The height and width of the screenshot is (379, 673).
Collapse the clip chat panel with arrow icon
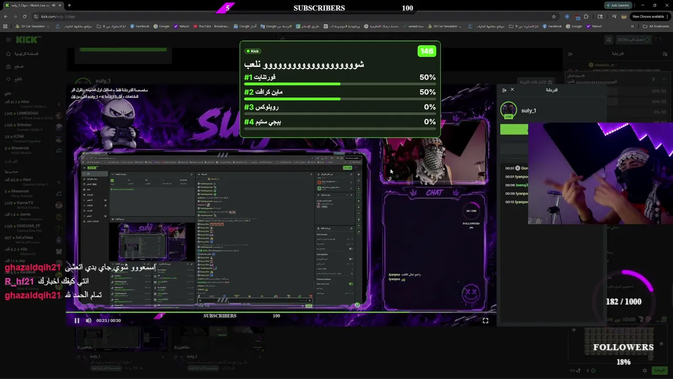(x=504, y=90)
